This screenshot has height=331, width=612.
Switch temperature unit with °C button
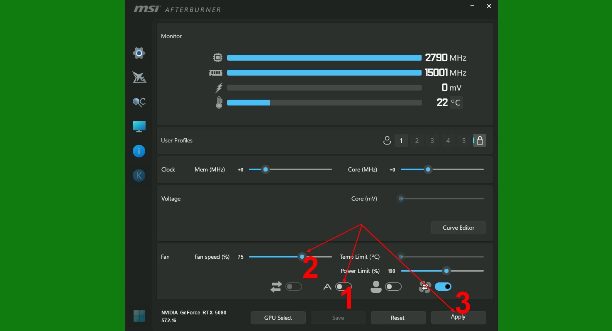(x=456, y=103)
